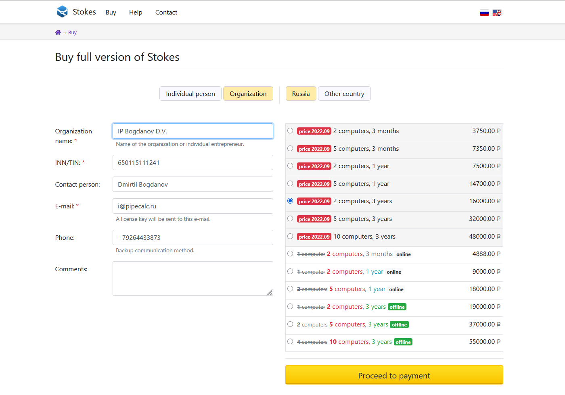This screenshot has width=565, height=395.
Task: Open the Buy menu item
Action: (111, 12)
